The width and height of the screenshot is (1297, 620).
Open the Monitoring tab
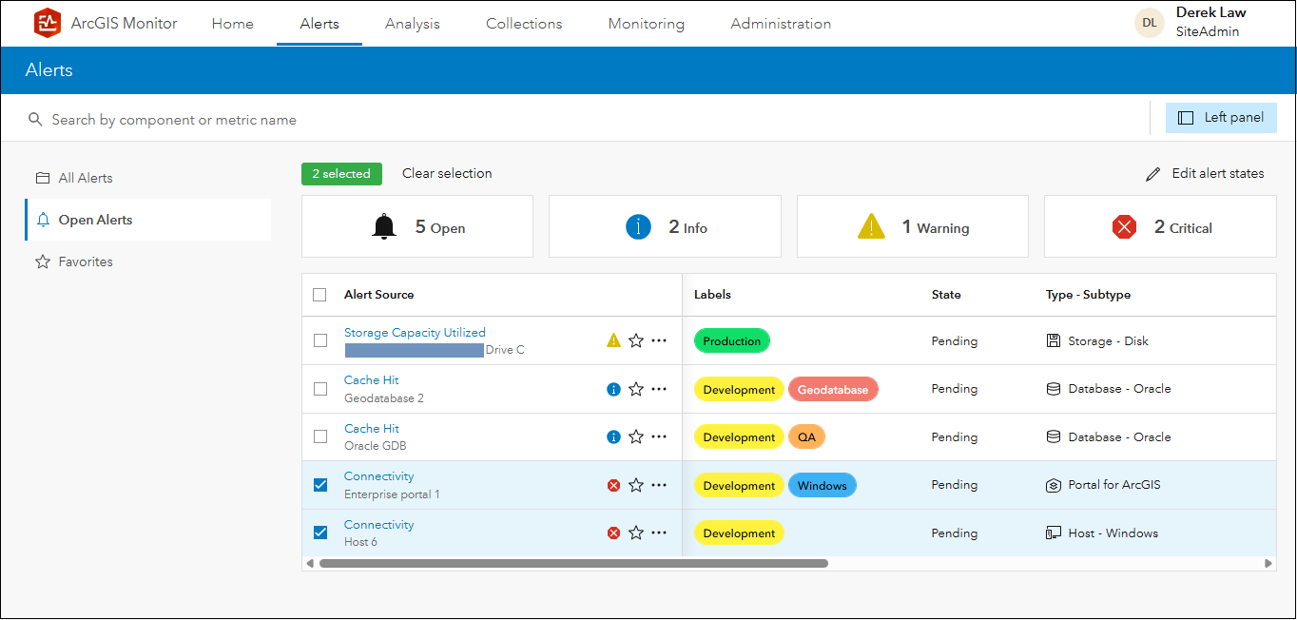pos(647,24)
